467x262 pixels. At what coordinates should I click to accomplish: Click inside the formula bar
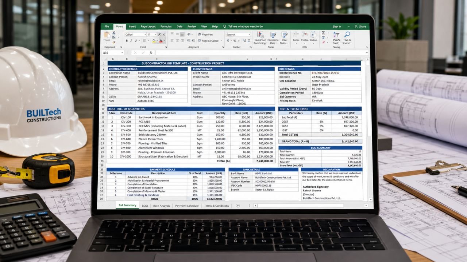click(260, 52)
